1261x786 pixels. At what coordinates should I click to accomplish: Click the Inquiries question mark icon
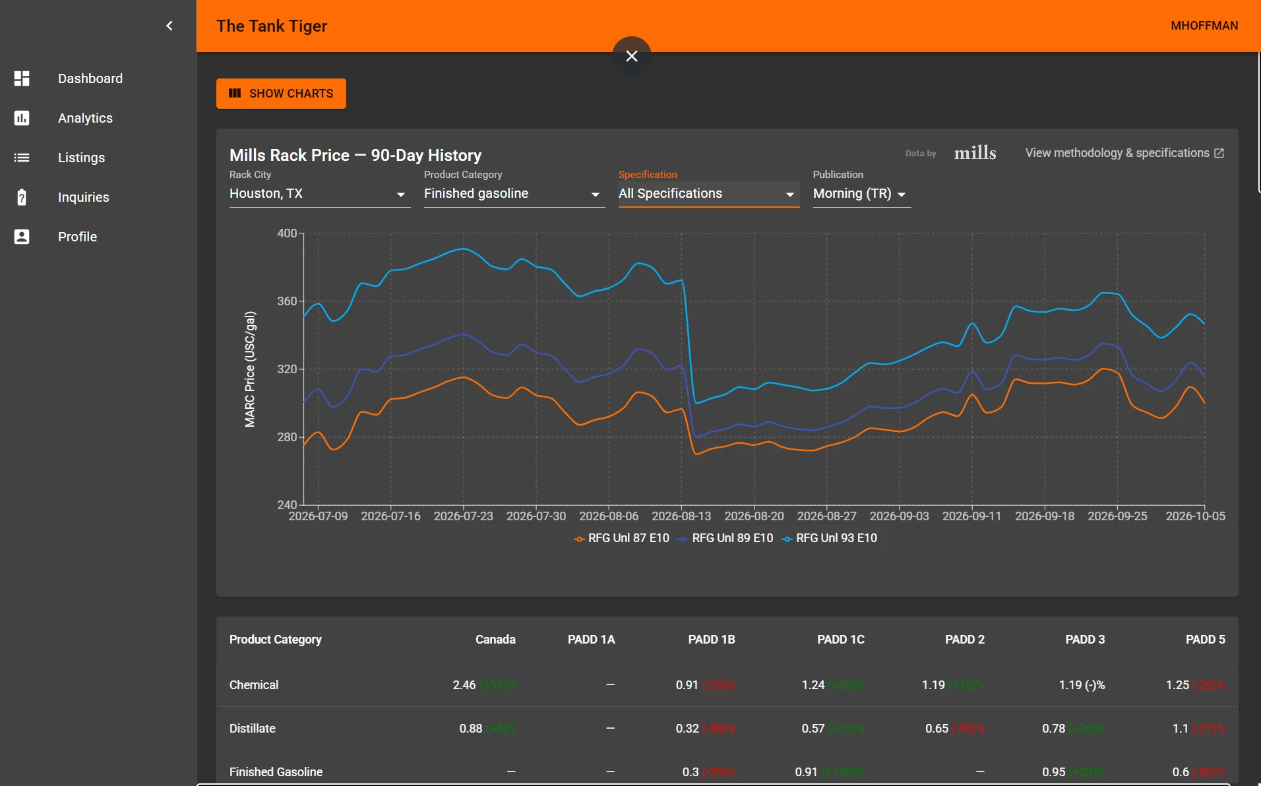[x=22, y=197]
